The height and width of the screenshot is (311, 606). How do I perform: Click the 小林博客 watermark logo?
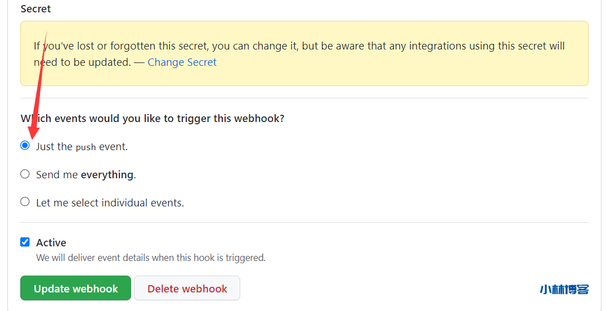tap(564, 290)
